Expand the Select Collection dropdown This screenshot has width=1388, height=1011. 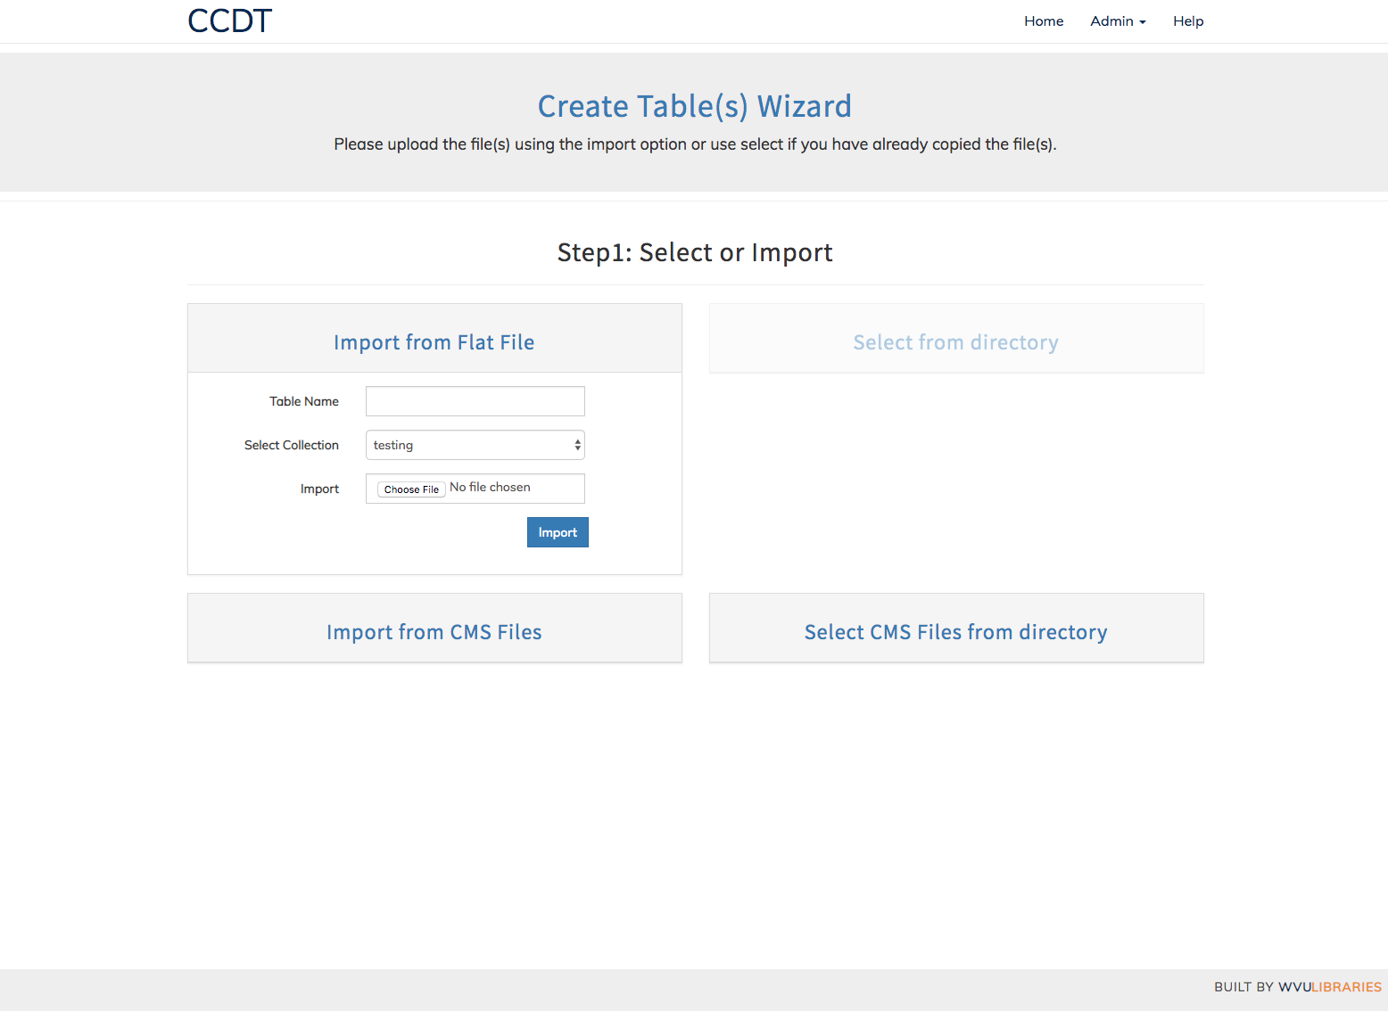(x=475, y=445)
